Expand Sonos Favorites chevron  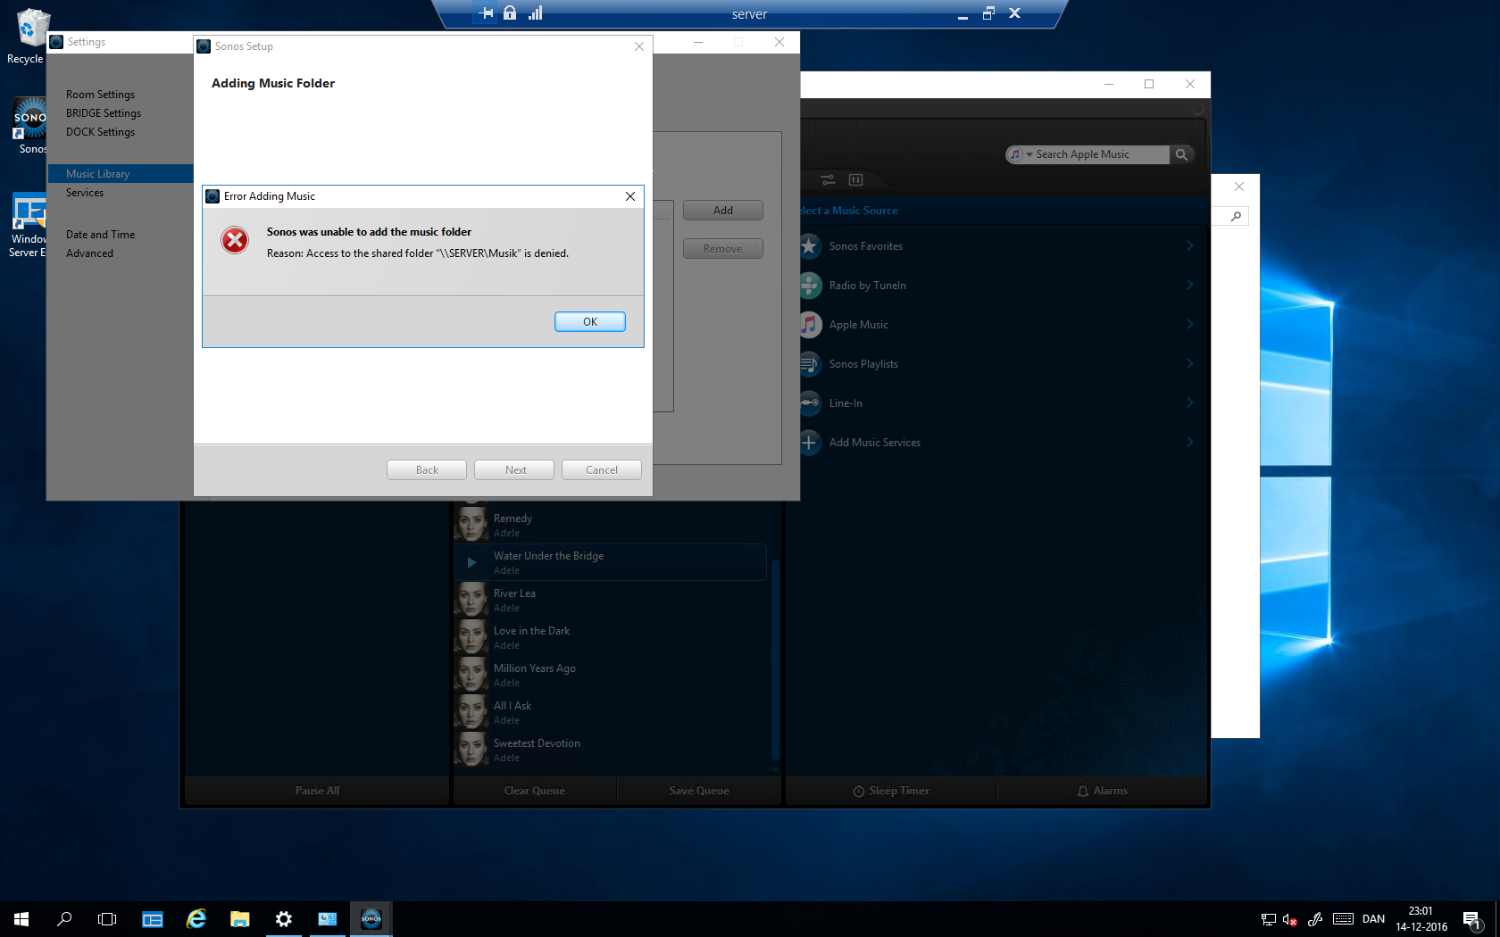(1190, 245)
